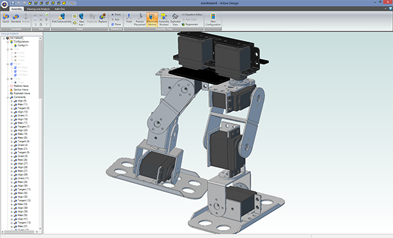Collapse the Constraints tree node
The image size is (393, 238).
(x=8, y=97)
